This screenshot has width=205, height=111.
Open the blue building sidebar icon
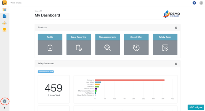click(x=5, y=16)
